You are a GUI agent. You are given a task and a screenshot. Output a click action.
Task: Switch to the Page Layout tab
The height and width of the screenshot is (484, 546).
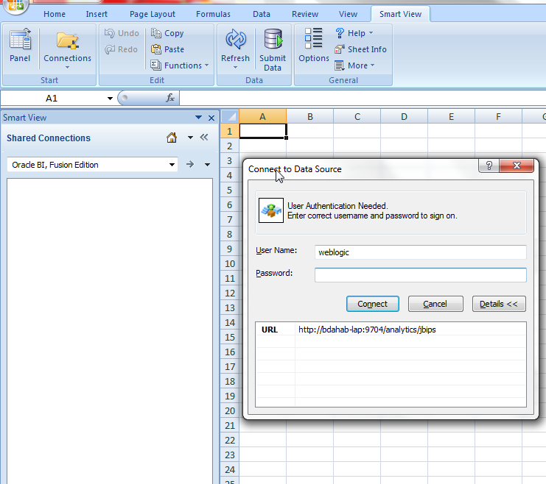click(x=153, y=14)
